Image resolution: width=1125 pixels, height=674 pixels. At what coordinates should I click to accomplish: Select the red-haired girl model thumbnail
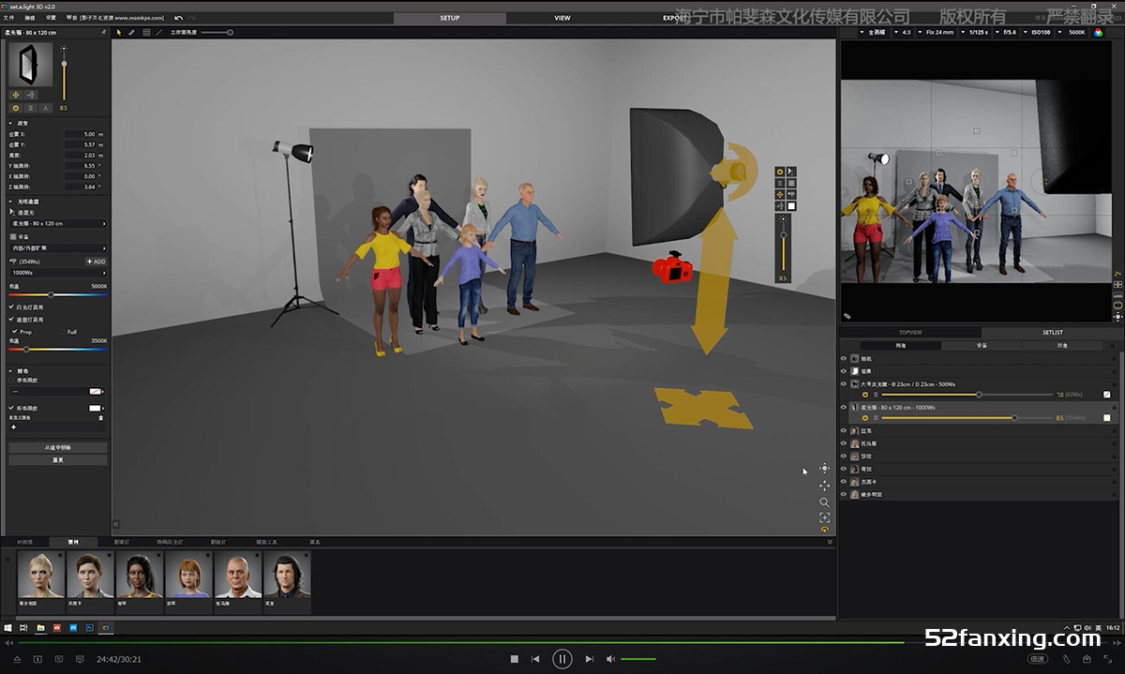tap(188, 576)
